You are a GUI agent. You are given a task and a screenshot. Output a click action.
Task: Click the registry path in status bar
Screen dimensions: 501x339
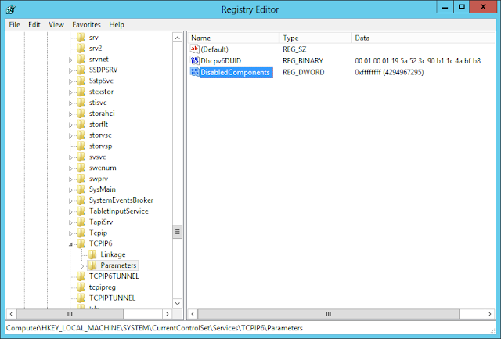click(x=154, y=328)
